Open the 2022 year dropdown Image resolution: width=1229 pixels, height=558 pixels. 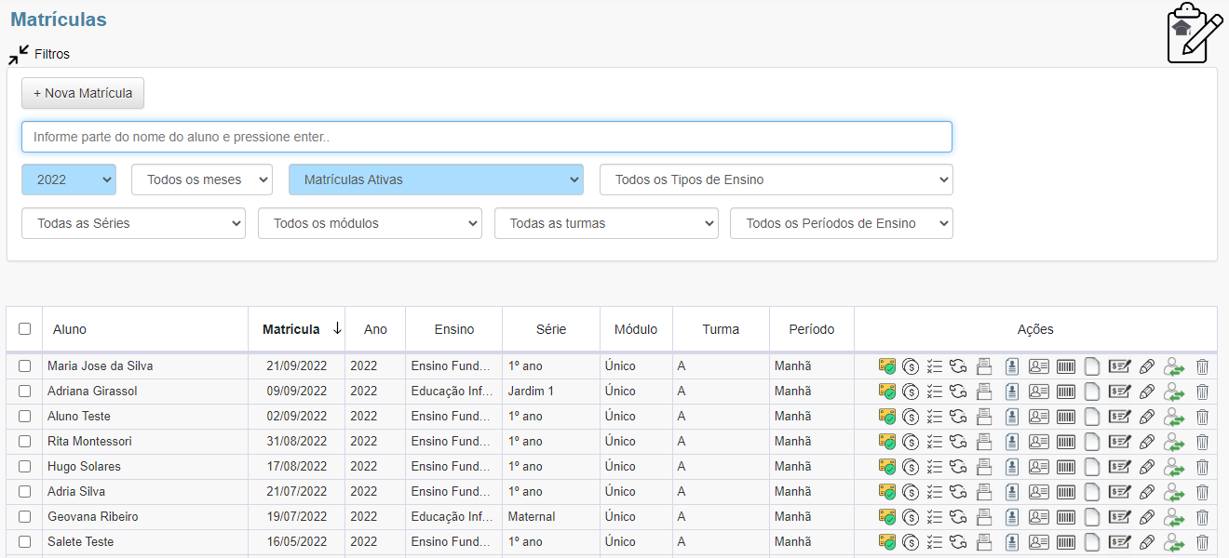(69, 179)
